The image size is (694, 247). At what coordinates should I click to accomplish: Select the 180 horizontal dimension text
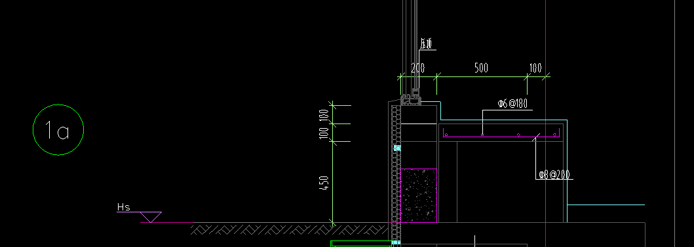point(535,68)
